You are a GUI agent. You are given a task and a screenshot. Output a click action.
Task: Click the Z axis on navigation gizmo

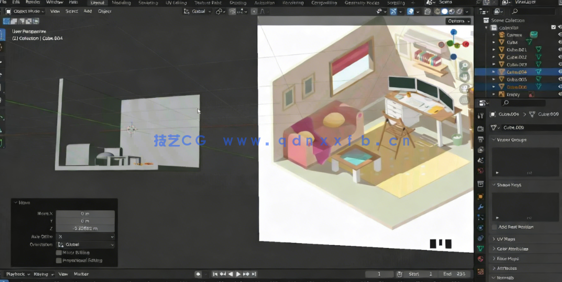coord(454,32)
